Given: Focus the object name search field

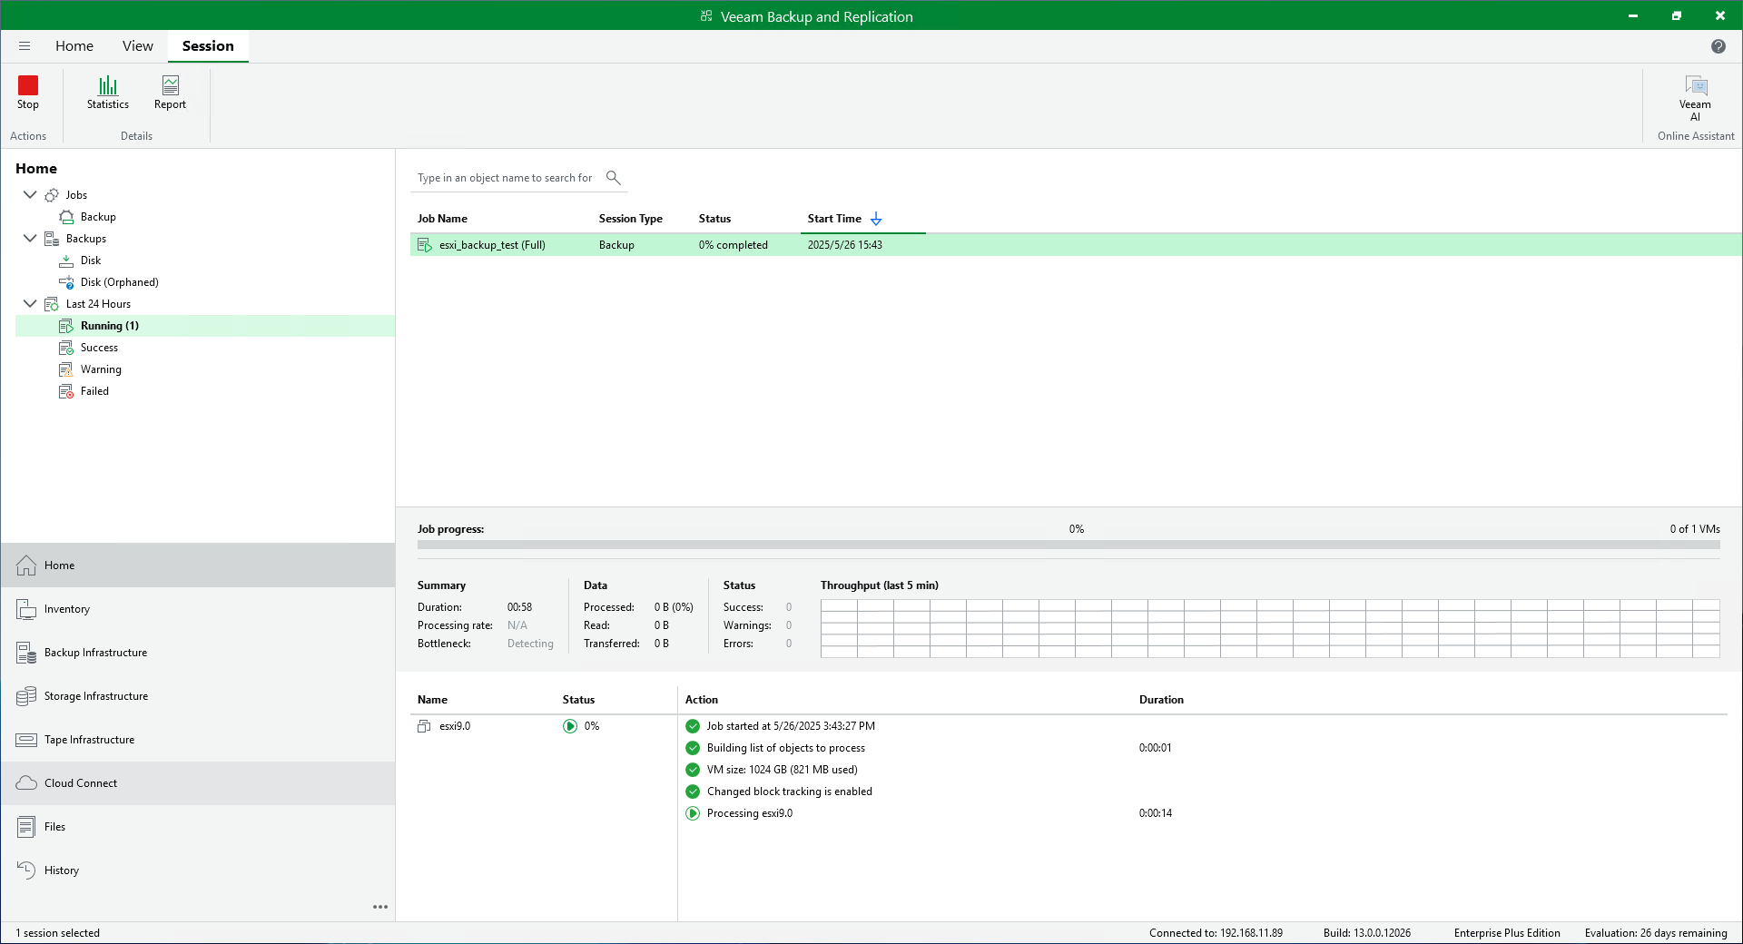Looking at the screenshot, I should (506, 178).
